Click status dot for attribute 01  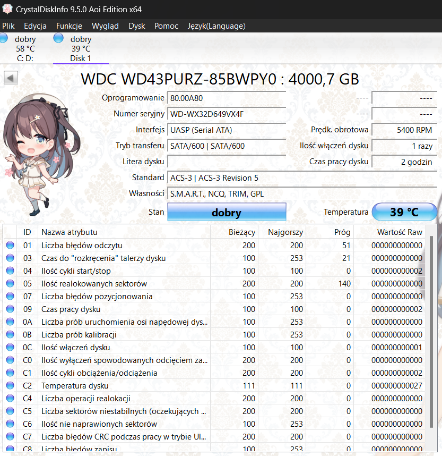(10, 245)
